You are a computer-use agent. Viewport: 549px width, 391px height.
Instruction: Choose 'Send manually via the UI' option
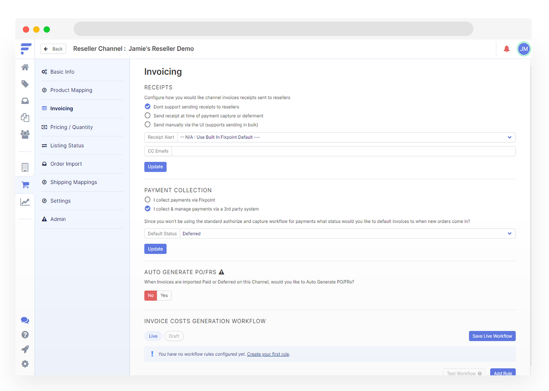[148, 125]
